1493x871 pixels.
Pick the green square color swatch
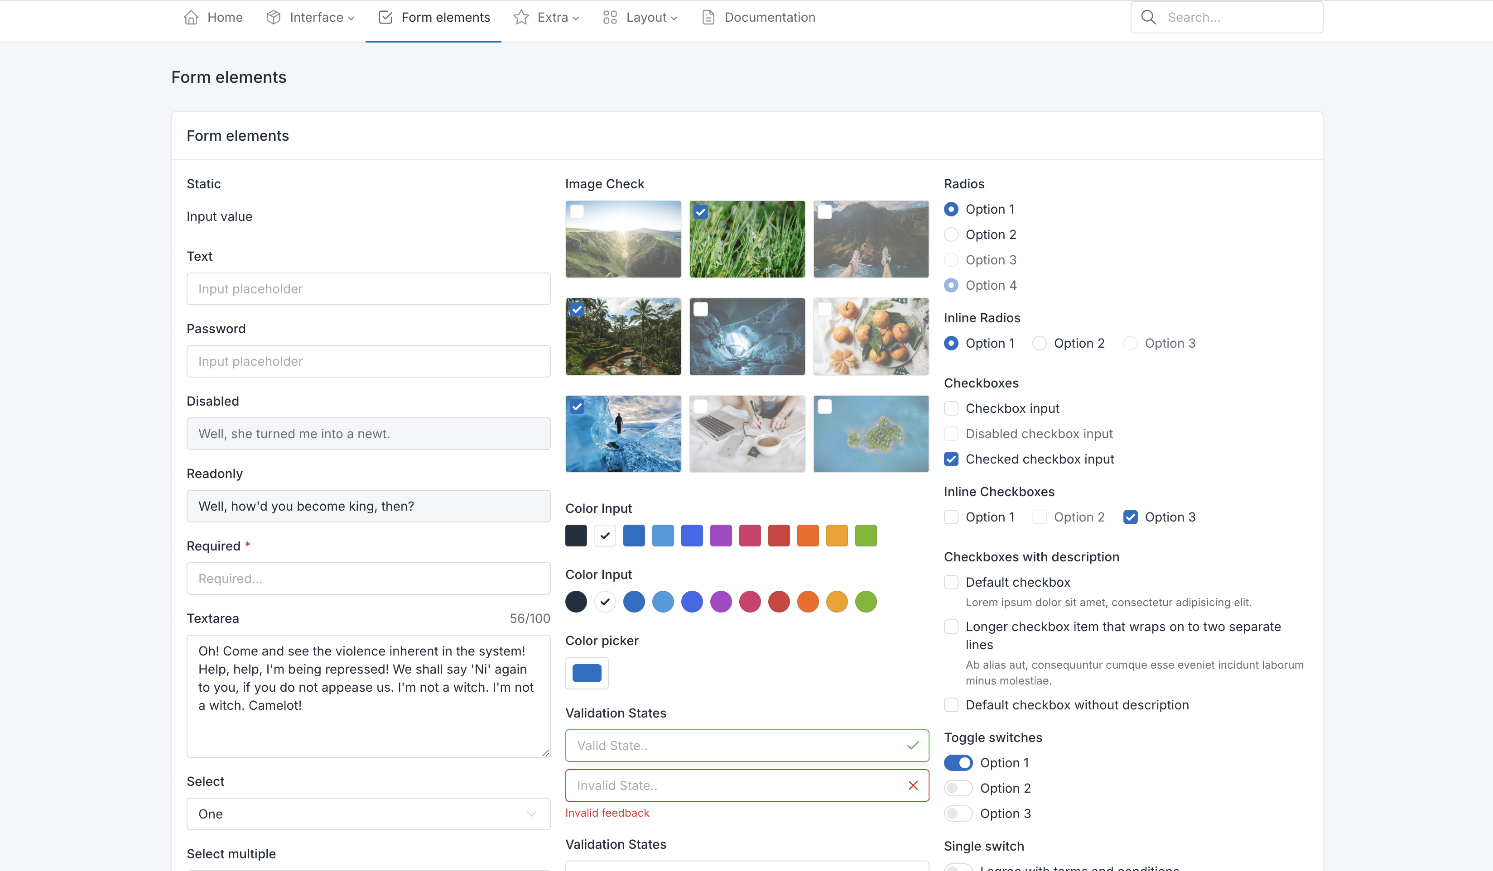coord(866,535)
